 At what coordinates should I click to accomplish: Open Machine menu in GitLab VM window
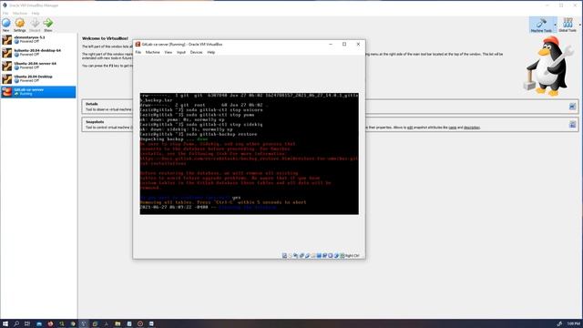click(x=152, y=53)
